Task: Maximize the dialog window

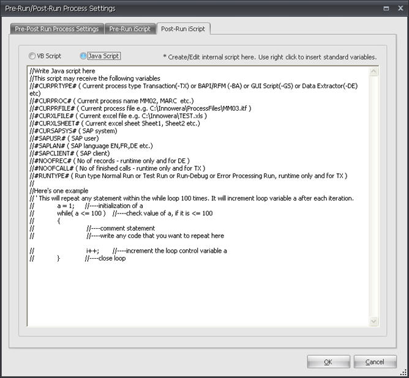Action: (386, 8)
